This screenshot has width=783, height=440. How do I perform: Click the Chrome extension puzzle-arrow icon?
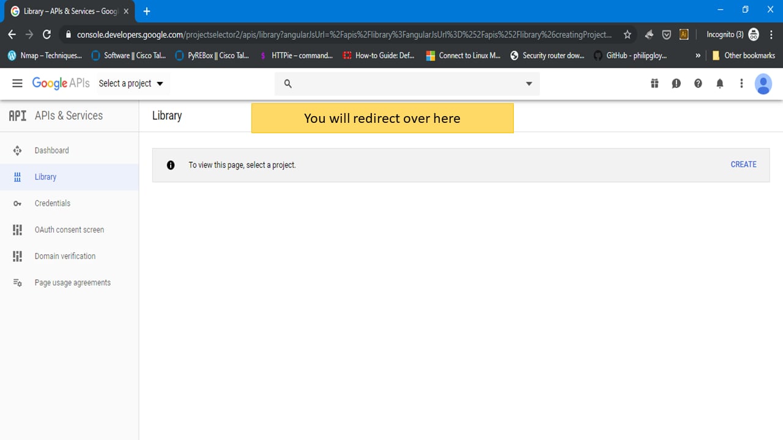point(649,35)
